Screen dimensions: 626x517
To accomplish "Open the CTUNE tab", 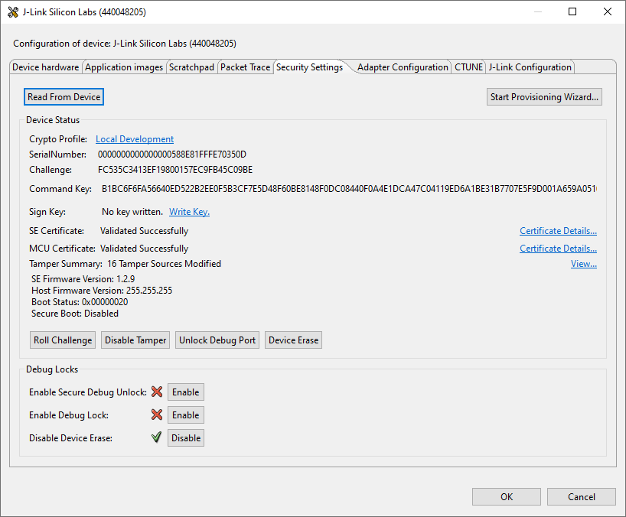I will (468, 67).
